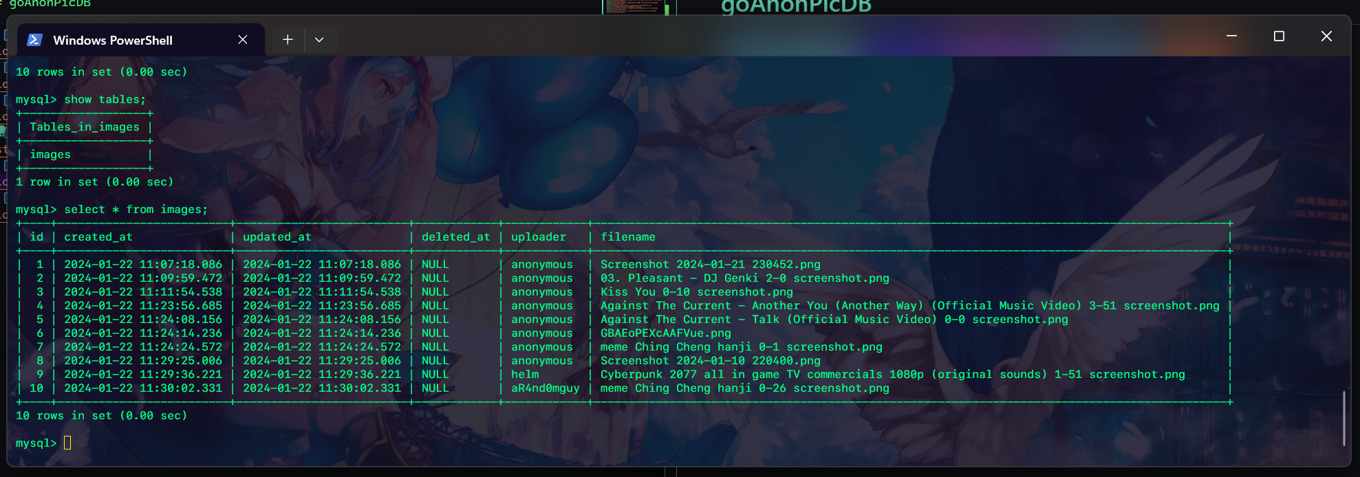Click the PowerShell icon on the tab
The width and height of the screenshot is (1360, 477).
point(34,40)
